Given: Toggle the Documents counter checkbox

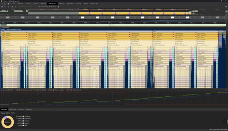Looking at the screenshot, I should (x=21, y=90).
